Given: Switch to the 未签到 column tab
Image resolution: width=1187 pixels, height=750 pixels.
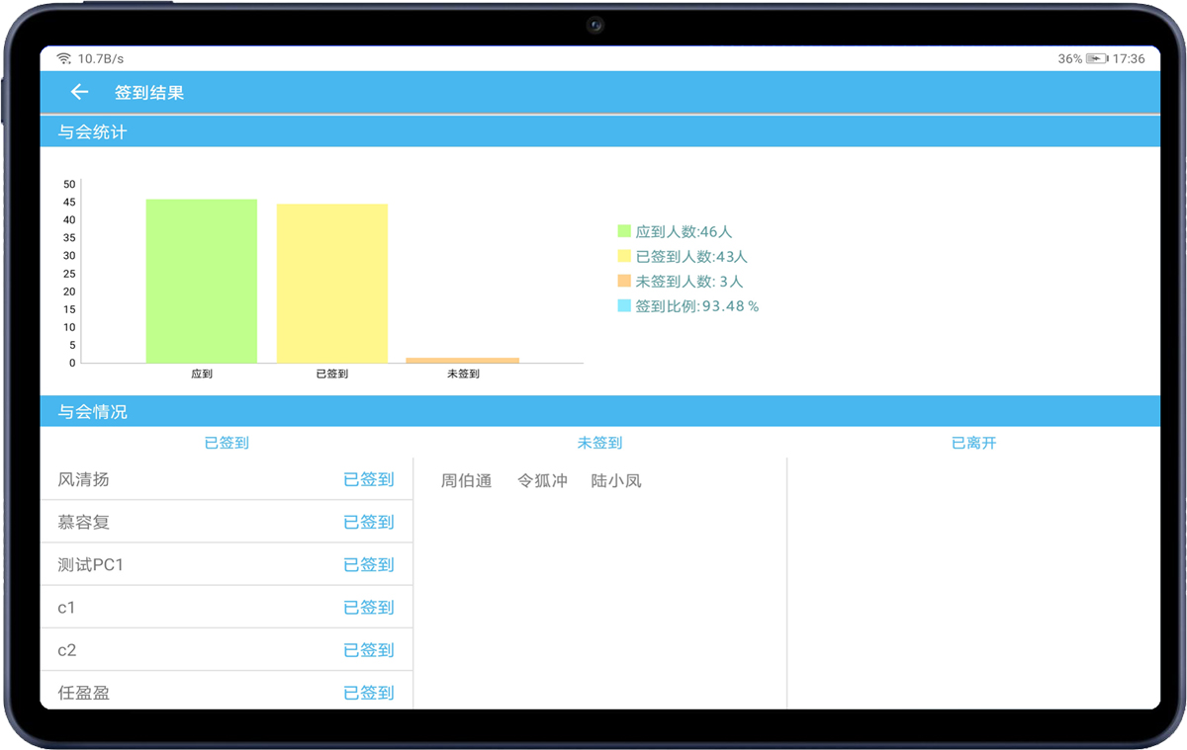Looking at the screenshot, I should [599, 443].
